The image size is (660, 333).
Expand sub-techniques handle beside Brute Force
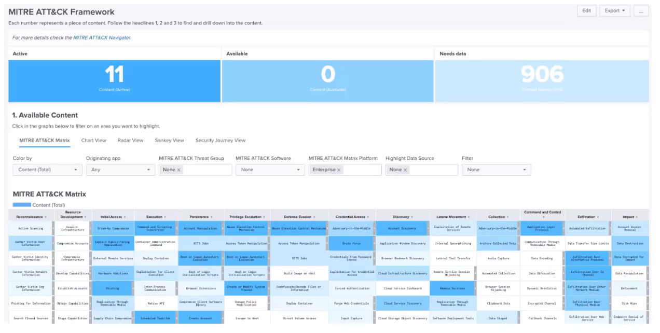374,243
